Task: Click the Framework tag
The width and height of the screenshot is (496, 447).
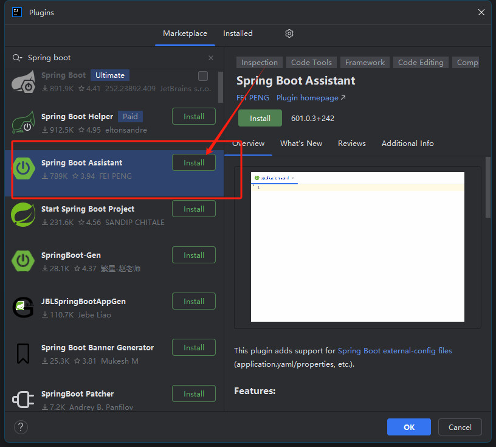Action: 365,63
